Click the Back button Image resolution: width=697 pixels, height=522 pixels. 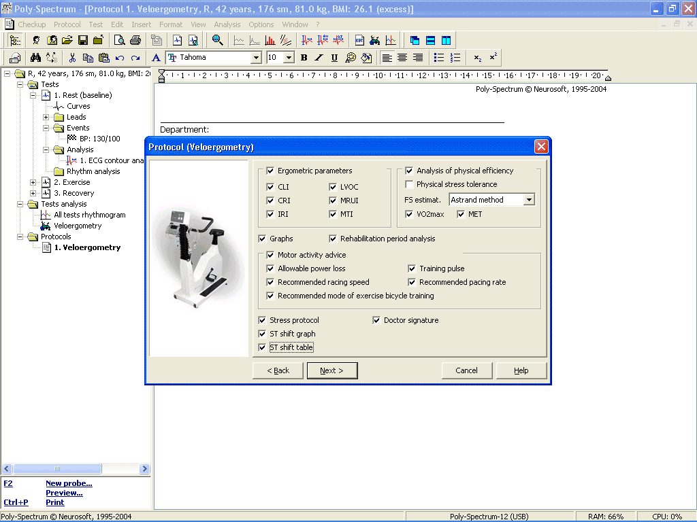278,370
